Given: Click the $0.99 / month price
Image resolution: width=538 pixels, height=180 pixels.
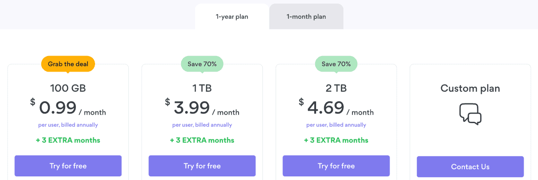Looking at the screenshot, I should click(x=68, y=108).
